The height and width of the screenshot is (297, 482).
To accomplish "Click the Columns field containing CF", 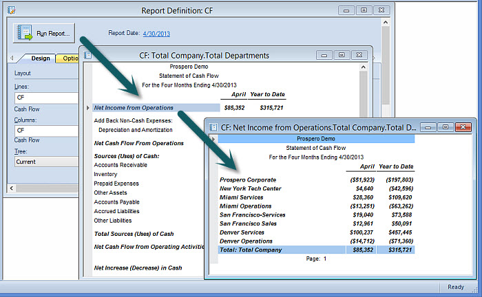I will [45, 130].
